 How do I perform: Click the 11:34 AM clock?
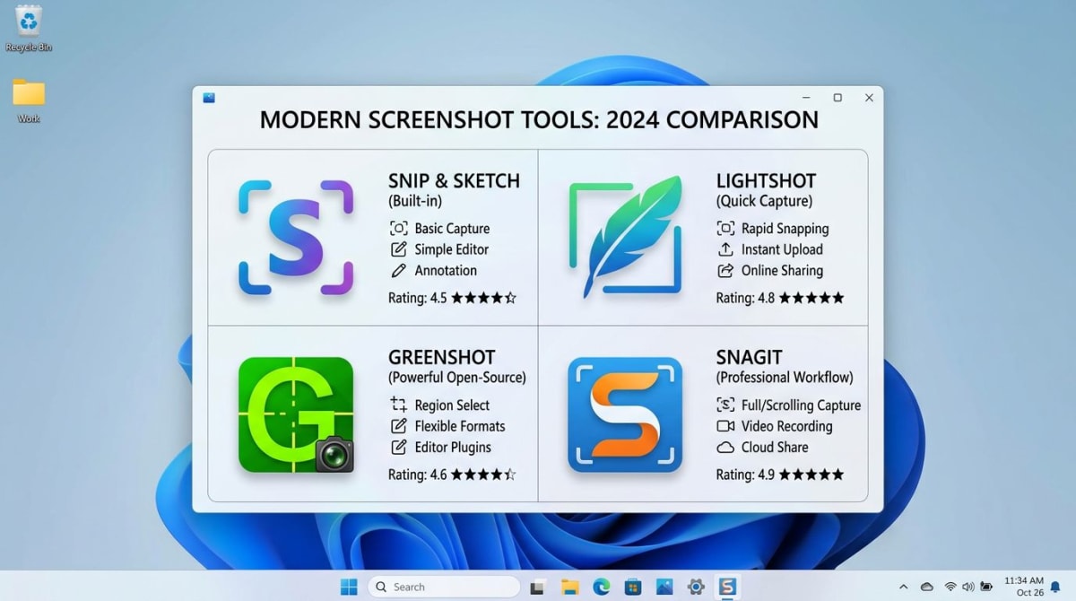pyautogui.click(x=1024, y=581)
